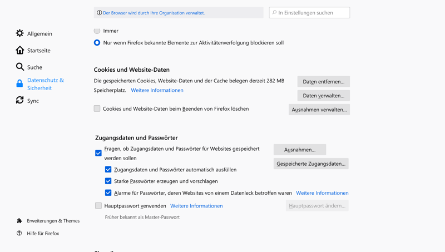The width and height of the screenshot is (445, 252).
Task: Open the Allgemein settings section
Action: [39, 34]
